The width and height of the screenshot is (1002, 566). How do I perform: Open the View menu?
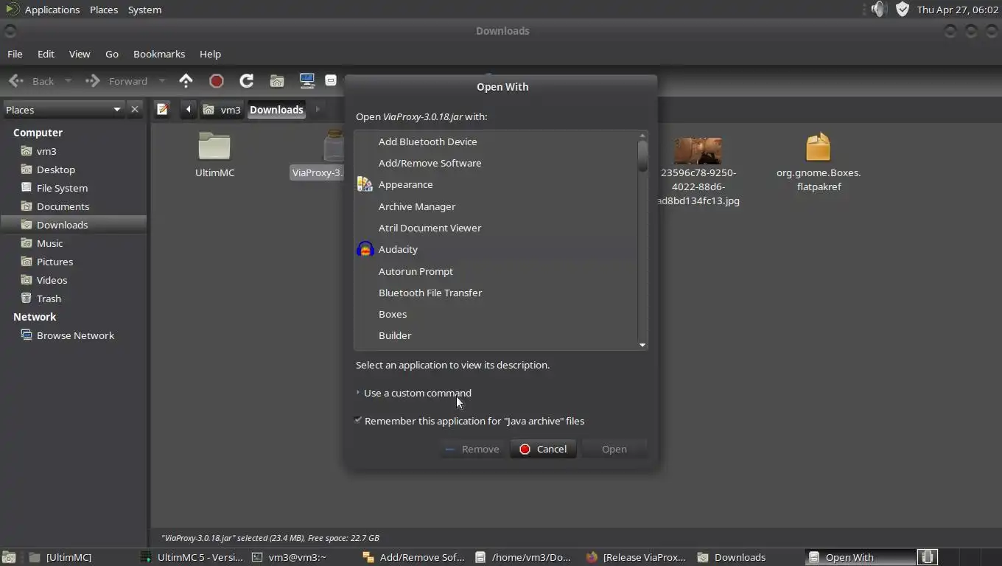coord(80,54)
